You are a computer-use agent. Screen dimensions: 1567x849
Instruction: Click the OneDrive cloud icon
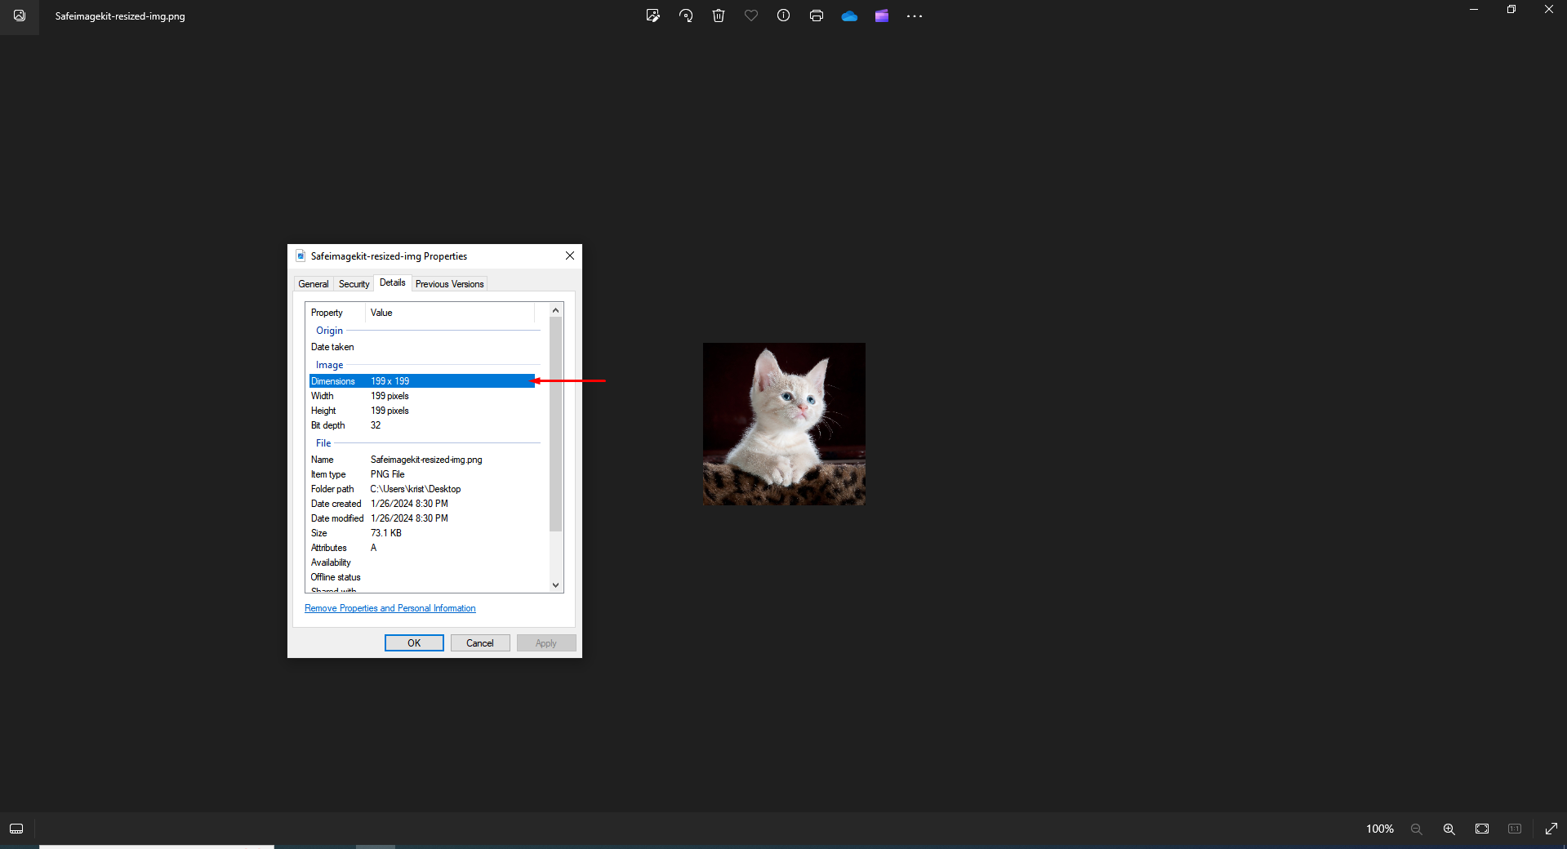click(849, 16)
